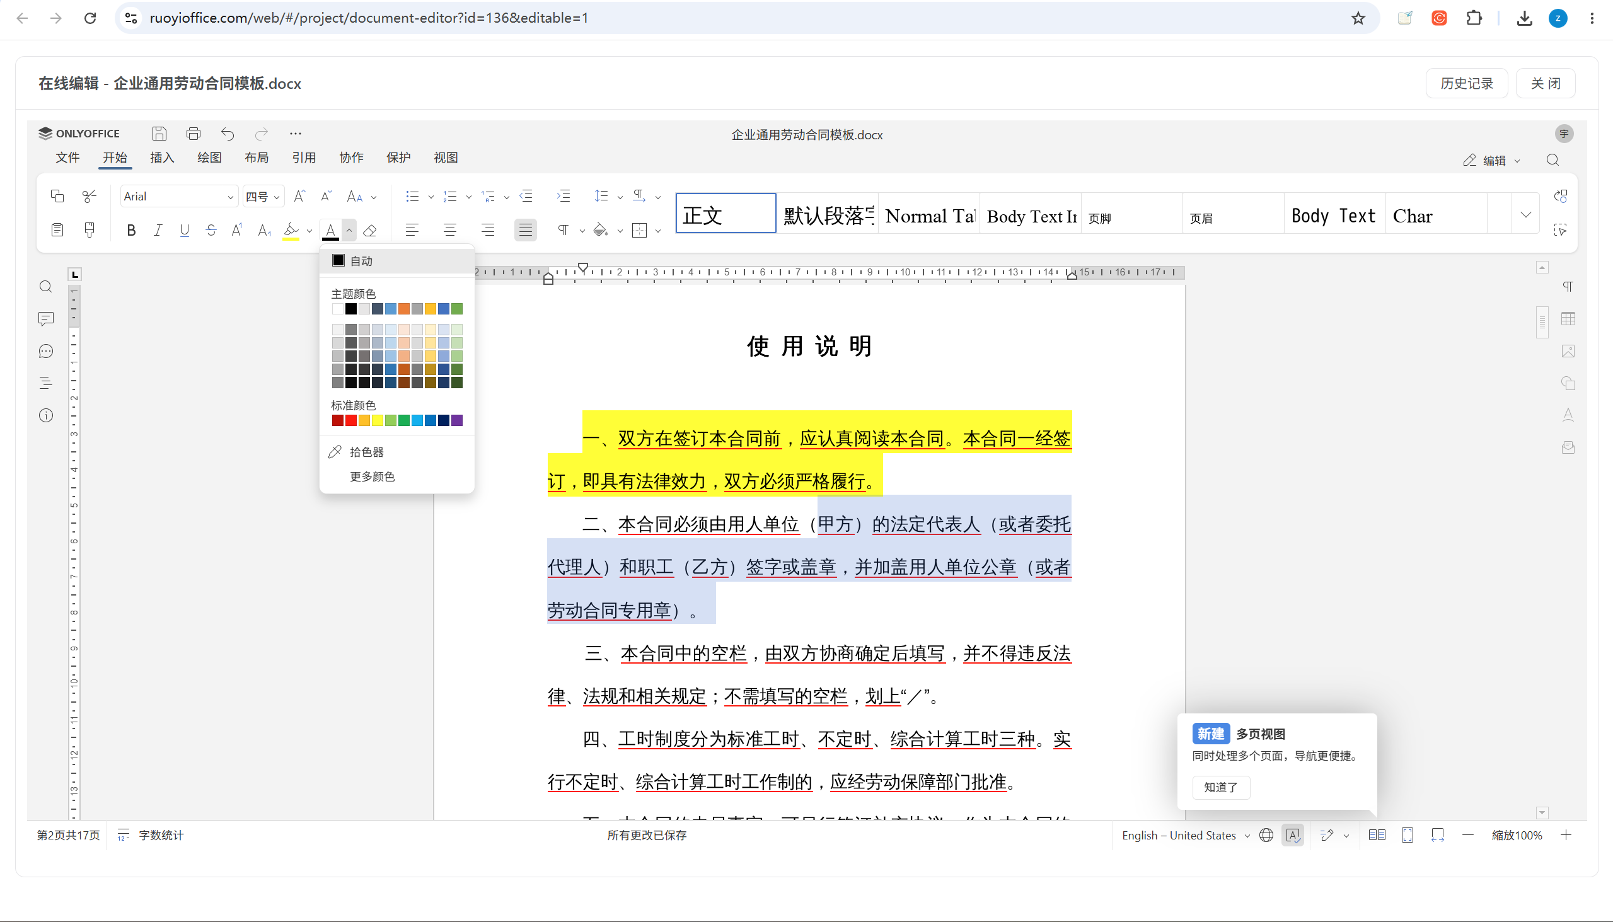This screenshot has width=1613, height=922.
Task: Click the eyedropper color picker option
Action: (397, 451)
